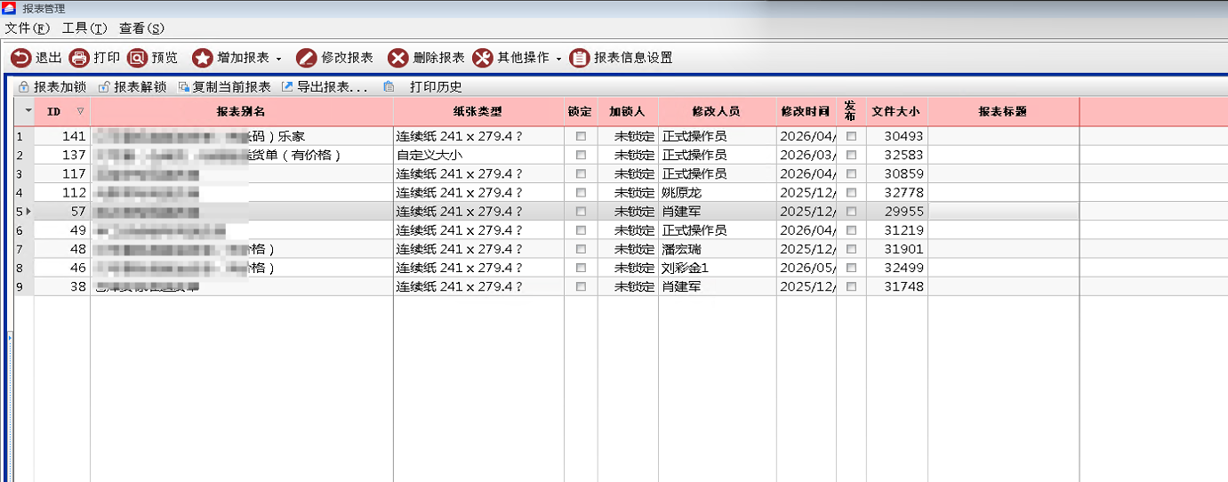The image size is (1228, 482).
Task: Click the 导出报表 export icon
Action: pyautogui.click(x=287, y=87)
